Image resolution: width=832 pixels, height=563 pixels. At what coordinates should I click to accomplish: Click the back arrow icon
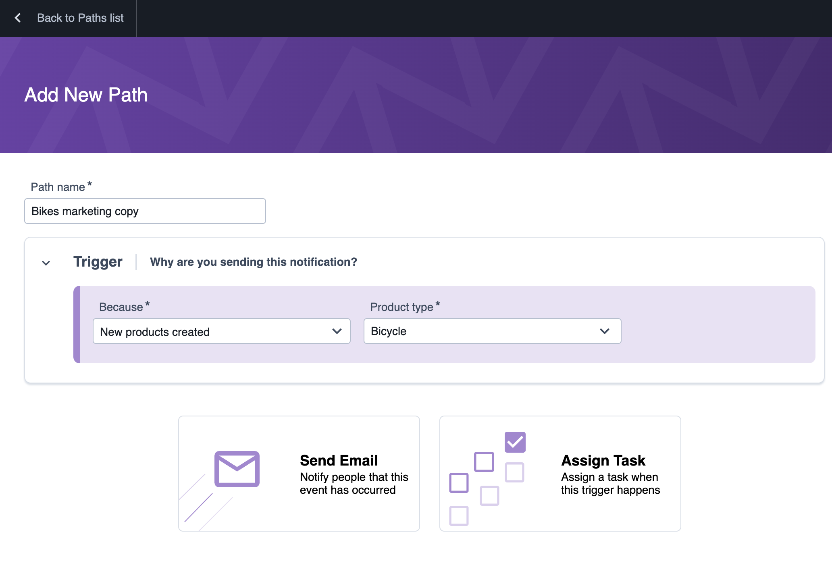18,18
